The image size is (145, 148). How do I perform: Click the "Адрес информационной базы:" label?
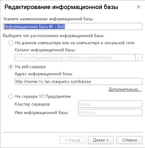pos(44,74)
